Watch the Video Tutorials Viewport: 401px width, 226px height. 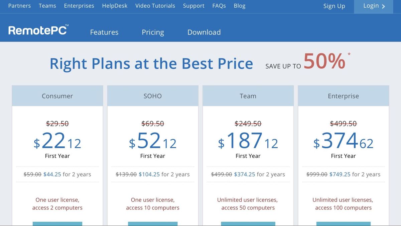click(x=155, y=6)
